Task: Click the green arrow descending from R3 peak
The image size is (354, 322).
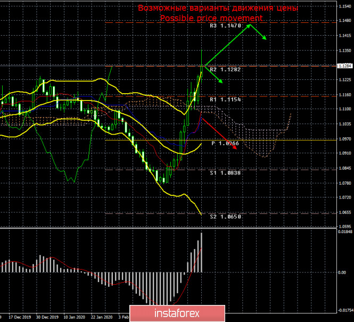Action: tap(258, 32)
